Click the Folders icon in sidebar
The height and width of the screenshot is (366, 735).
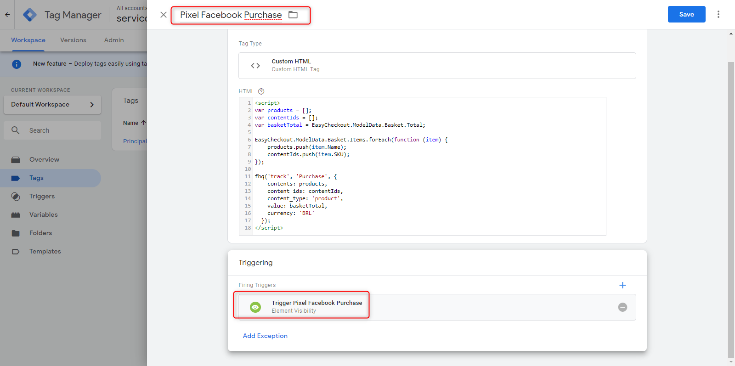16,233
